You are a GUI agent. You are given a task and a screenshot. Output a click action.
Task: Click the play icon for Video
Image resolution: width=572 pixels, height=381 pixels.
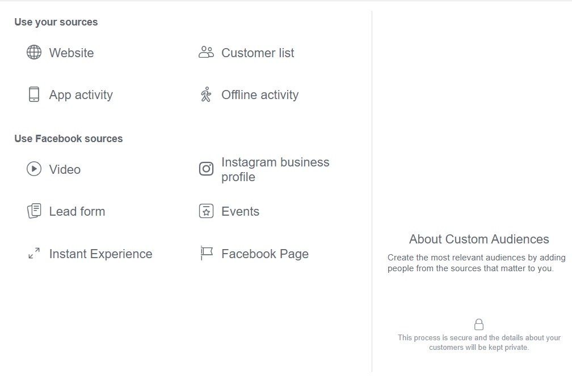tap(34, 169)
